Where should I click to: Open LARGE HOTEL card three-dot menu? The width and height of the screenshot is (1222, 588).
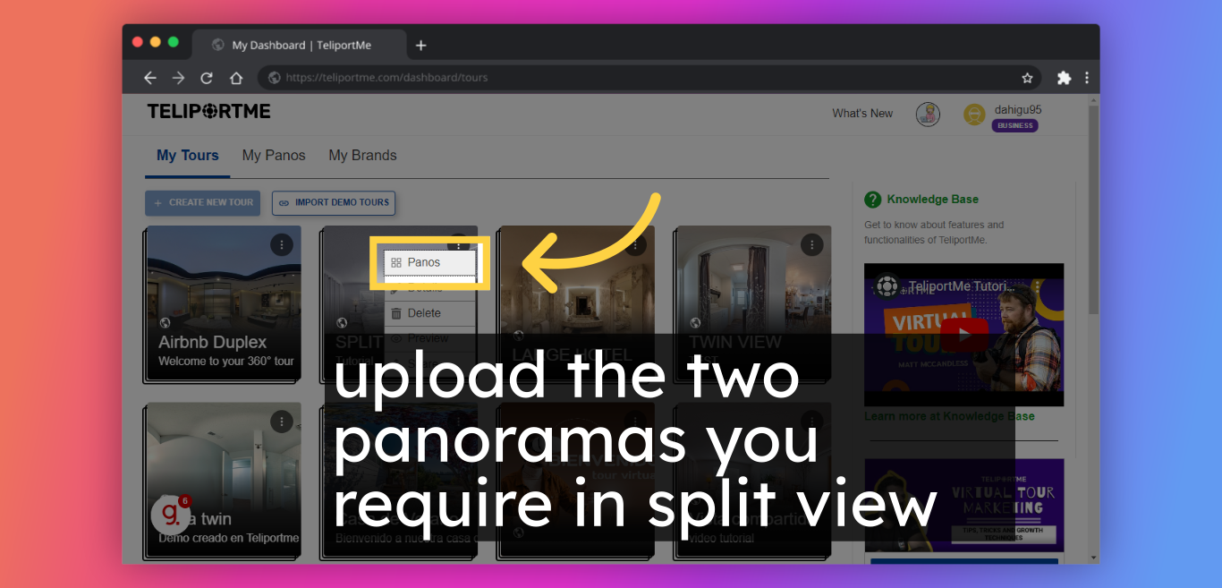point(635,244)
